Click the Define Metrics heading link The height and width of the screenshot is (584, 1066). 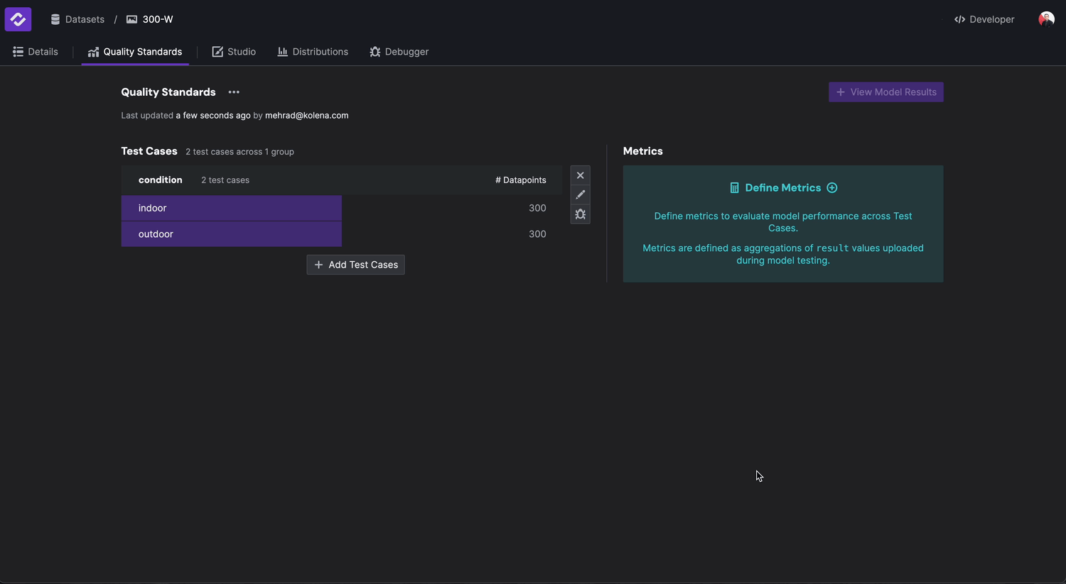pos(782,188)
